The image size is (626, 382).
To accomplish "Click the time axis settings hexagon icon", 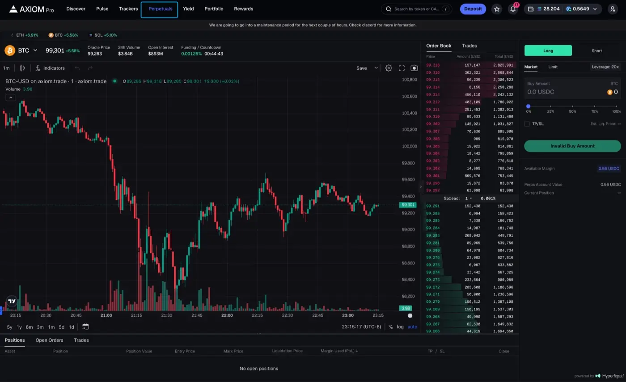I will click(x=410, y=315).
